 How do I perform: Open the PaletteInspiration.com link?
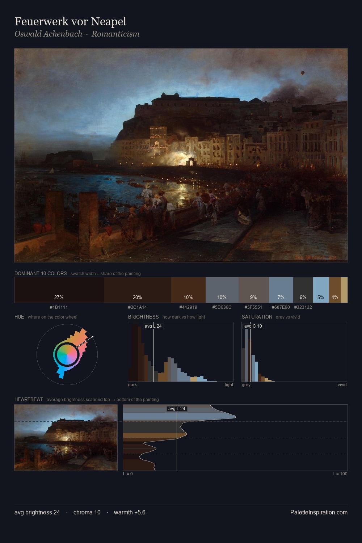pyautogui.click(x=319, y=513)
